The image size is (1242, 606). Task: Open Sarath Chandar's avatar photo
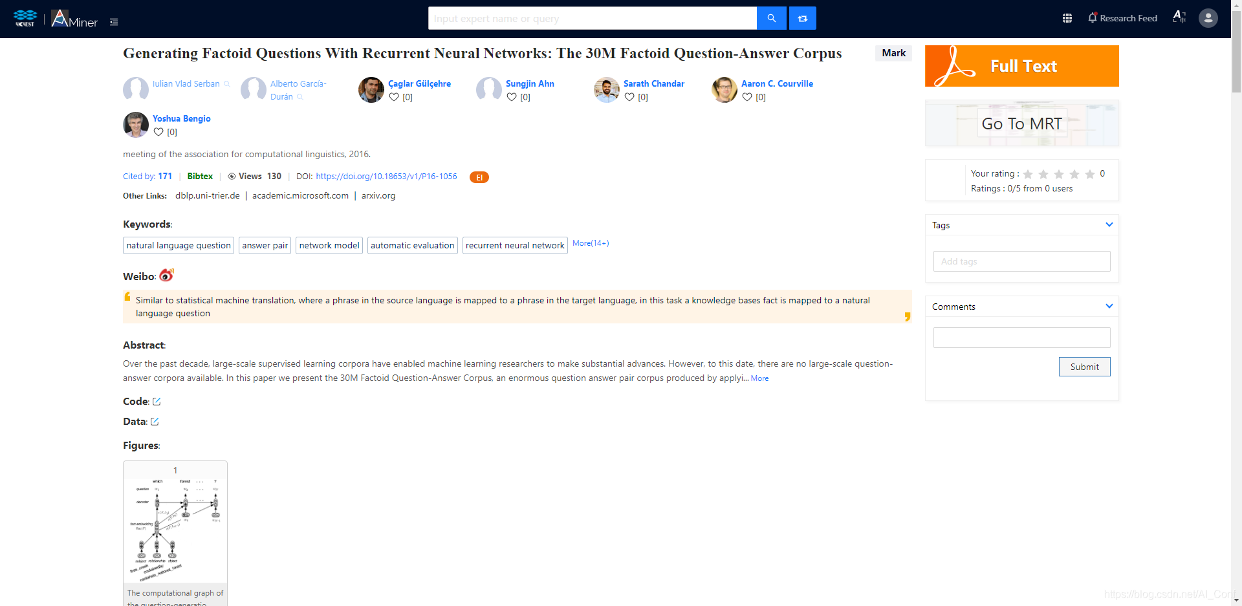pos(607,90)
